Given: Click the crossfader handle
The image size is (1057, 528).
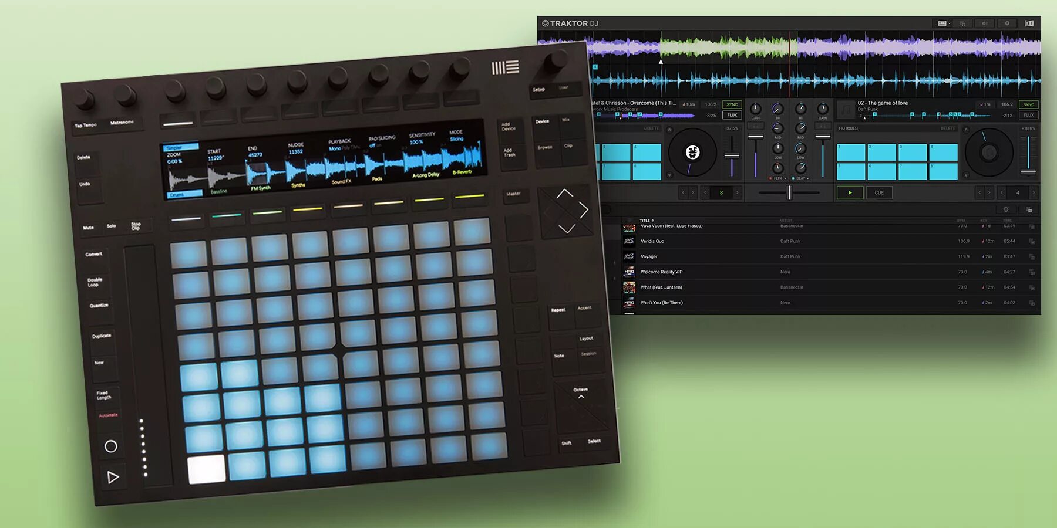Looking at the screenshot, I should click(789, 192).
